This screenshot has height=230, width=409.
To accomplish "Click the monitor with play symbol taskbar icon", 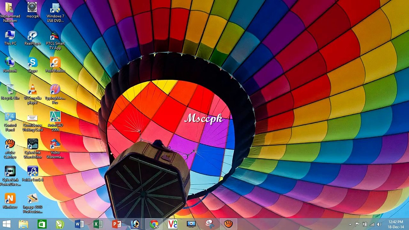I will coord(191,224).
